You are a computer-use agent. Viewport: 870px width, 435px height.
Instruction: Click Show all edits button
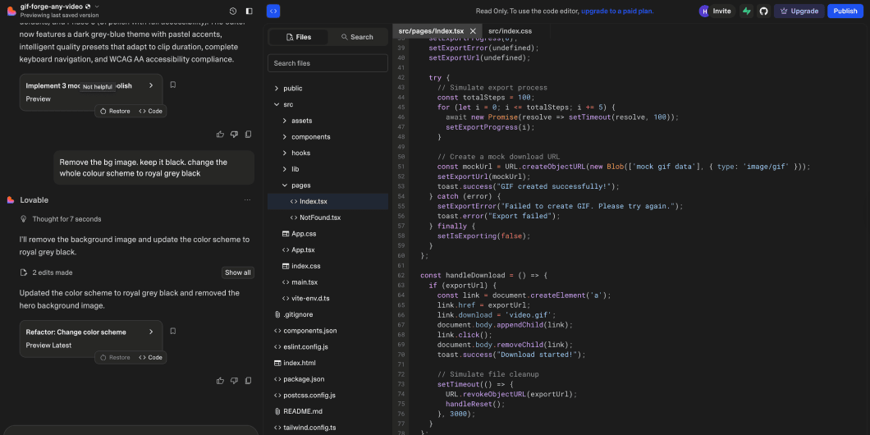pyautogui.click(x=238, y=272)
